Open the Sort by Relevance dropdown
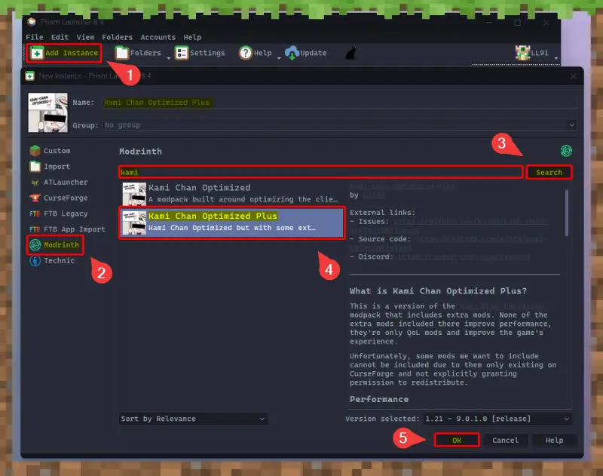The width and height of the screenshot is (603, 476). tap(192, 419)
